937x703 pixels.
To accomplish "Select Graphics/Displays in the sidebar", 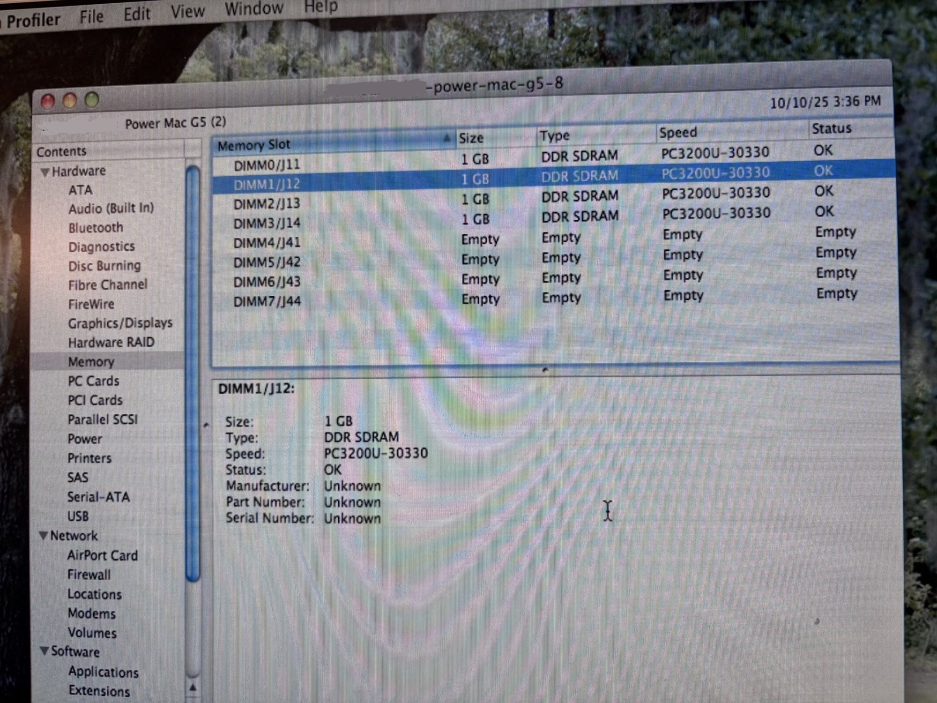I will [x=120, y=323].
